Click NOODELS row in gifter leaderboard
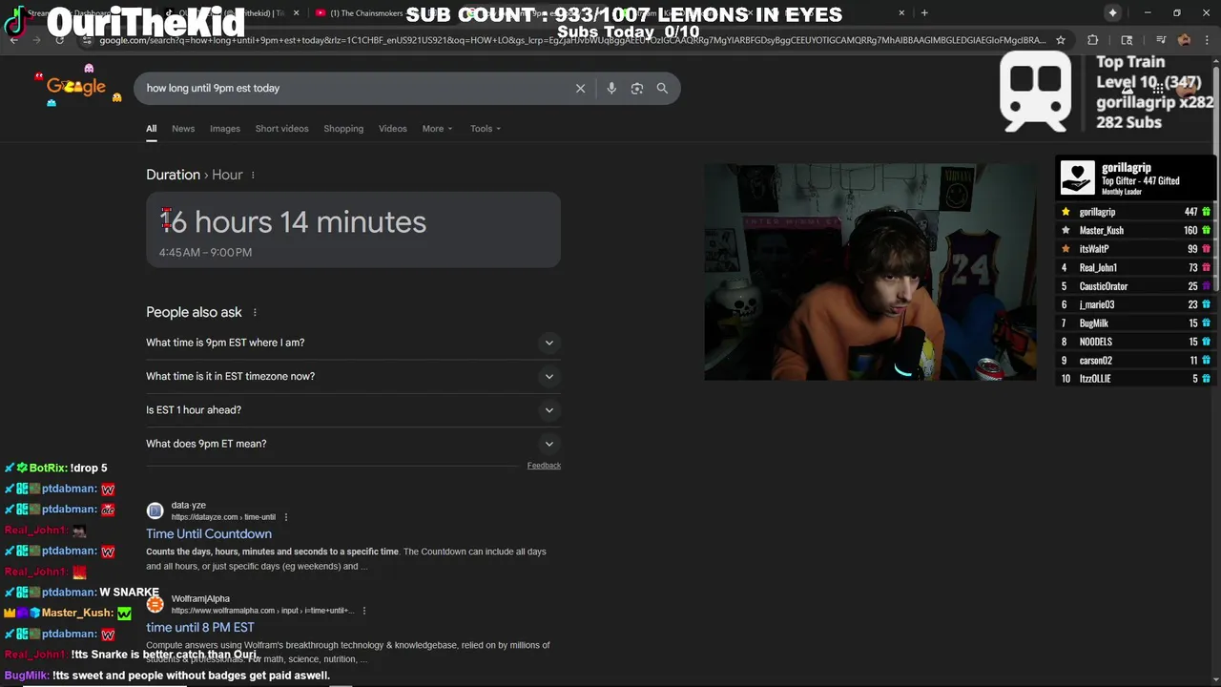 (x=1135, y=342)
